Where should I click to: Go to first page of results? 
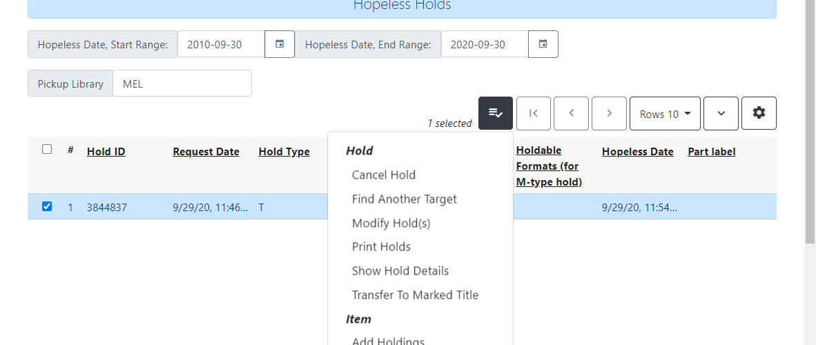click(534, 113)
